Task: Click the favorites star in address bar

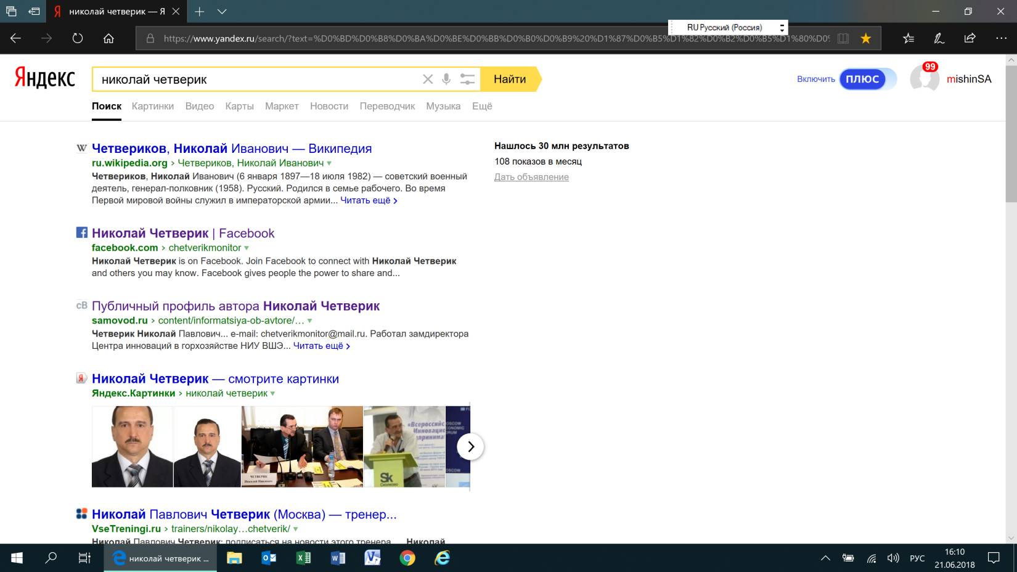Action: (866, 38)
